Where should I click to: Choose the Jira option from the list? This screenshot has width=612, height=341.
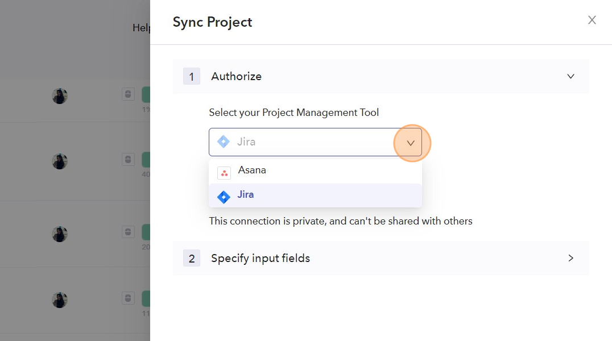point(246,194)
